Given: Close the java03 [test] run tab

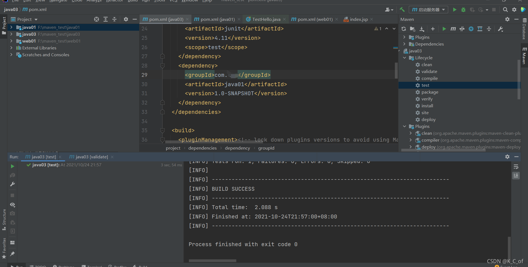Looking at the screenshot, I should pos(60,157).
